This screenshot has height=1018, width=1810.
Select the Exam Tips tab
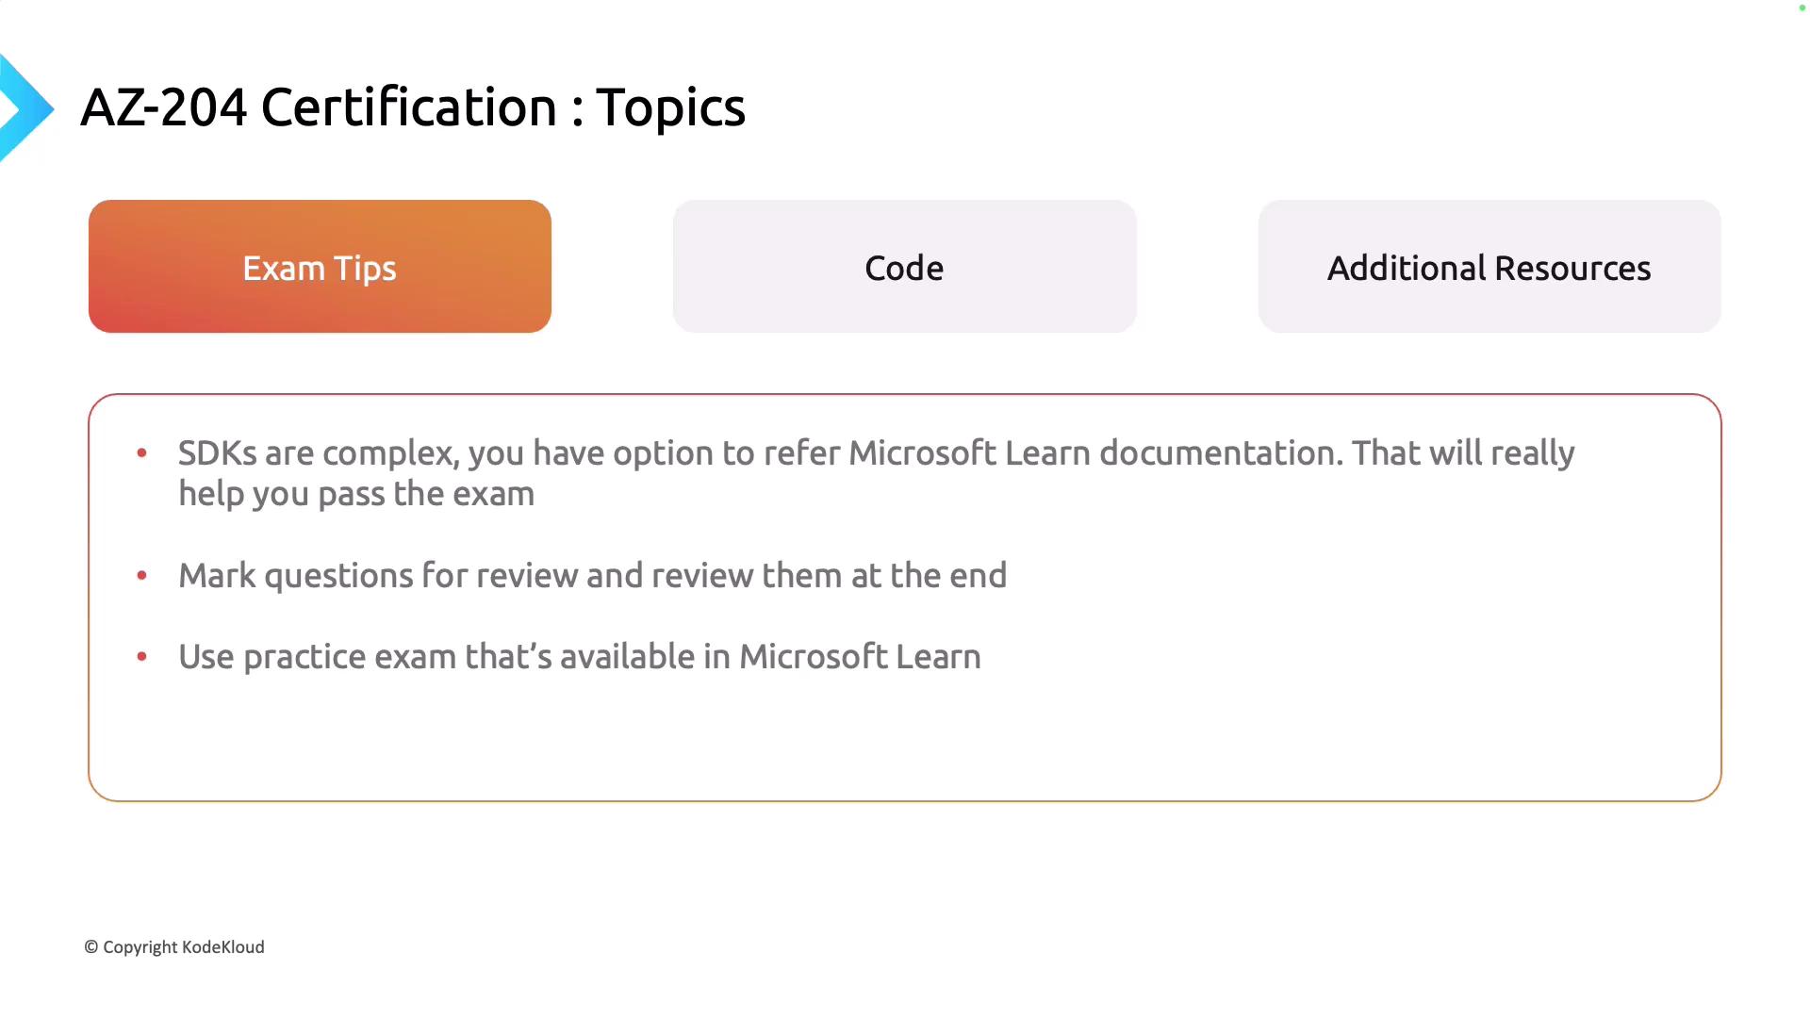point(320,267)
